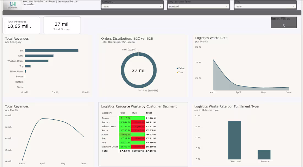
Task: Click the Western Dress table row label
Action: point(110,147)
